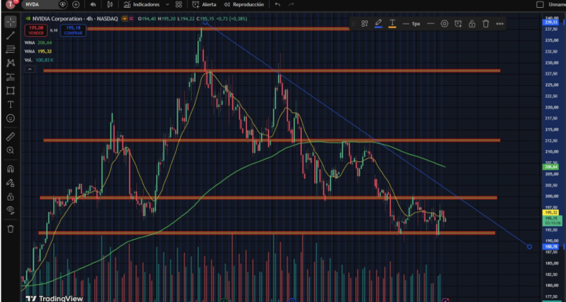
Task: Open the emoji icons tool
Action: (x=10, y=118)
